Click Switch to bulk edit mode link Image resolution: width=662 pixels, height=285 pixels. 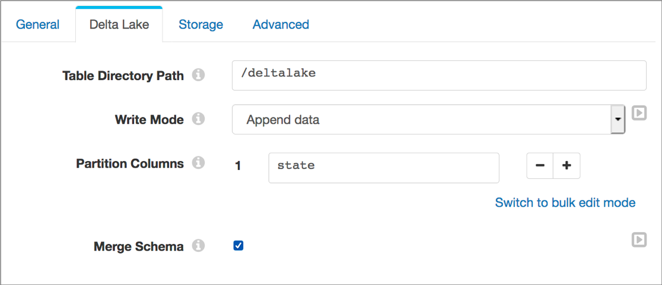tap(565, 203)
